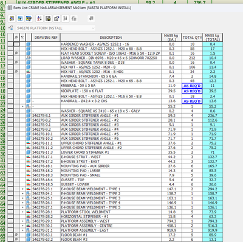Image resolution: width=243 pixels, height=242 pixels.
Task: Click magnifier icon in FLOOR BEAM #2 row
Action: coord(16,240)
